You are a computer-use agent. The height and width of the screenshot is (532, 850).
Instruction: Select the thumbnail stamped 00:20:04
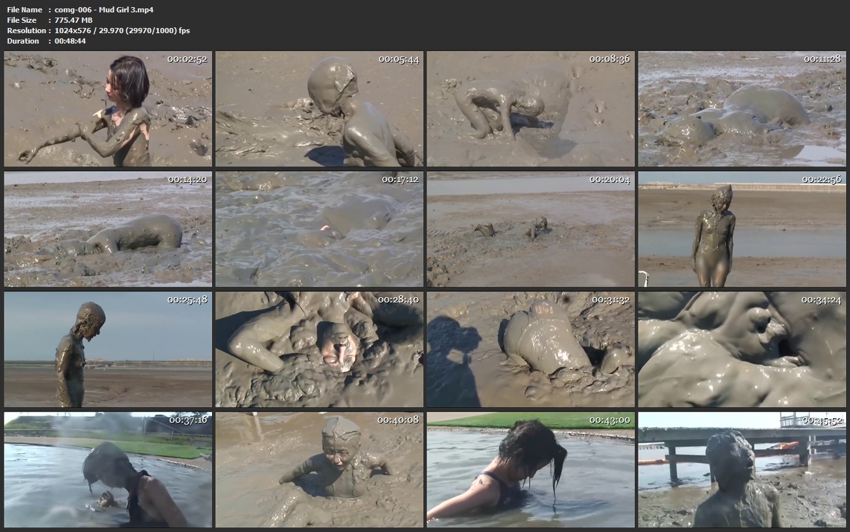(531, 229)
